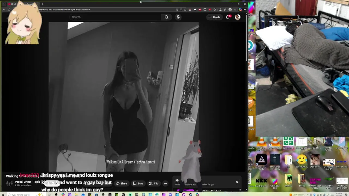Open Pascal Ghost - Topic channel
The image size is (349, 196).
[27, 182]
